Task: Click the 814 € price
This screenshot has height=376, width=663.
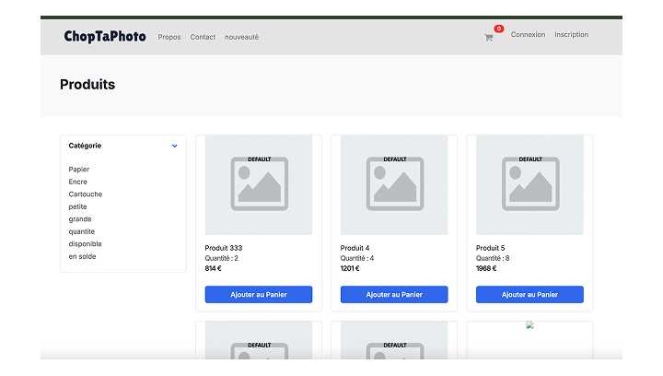Action: click(213, 268)
